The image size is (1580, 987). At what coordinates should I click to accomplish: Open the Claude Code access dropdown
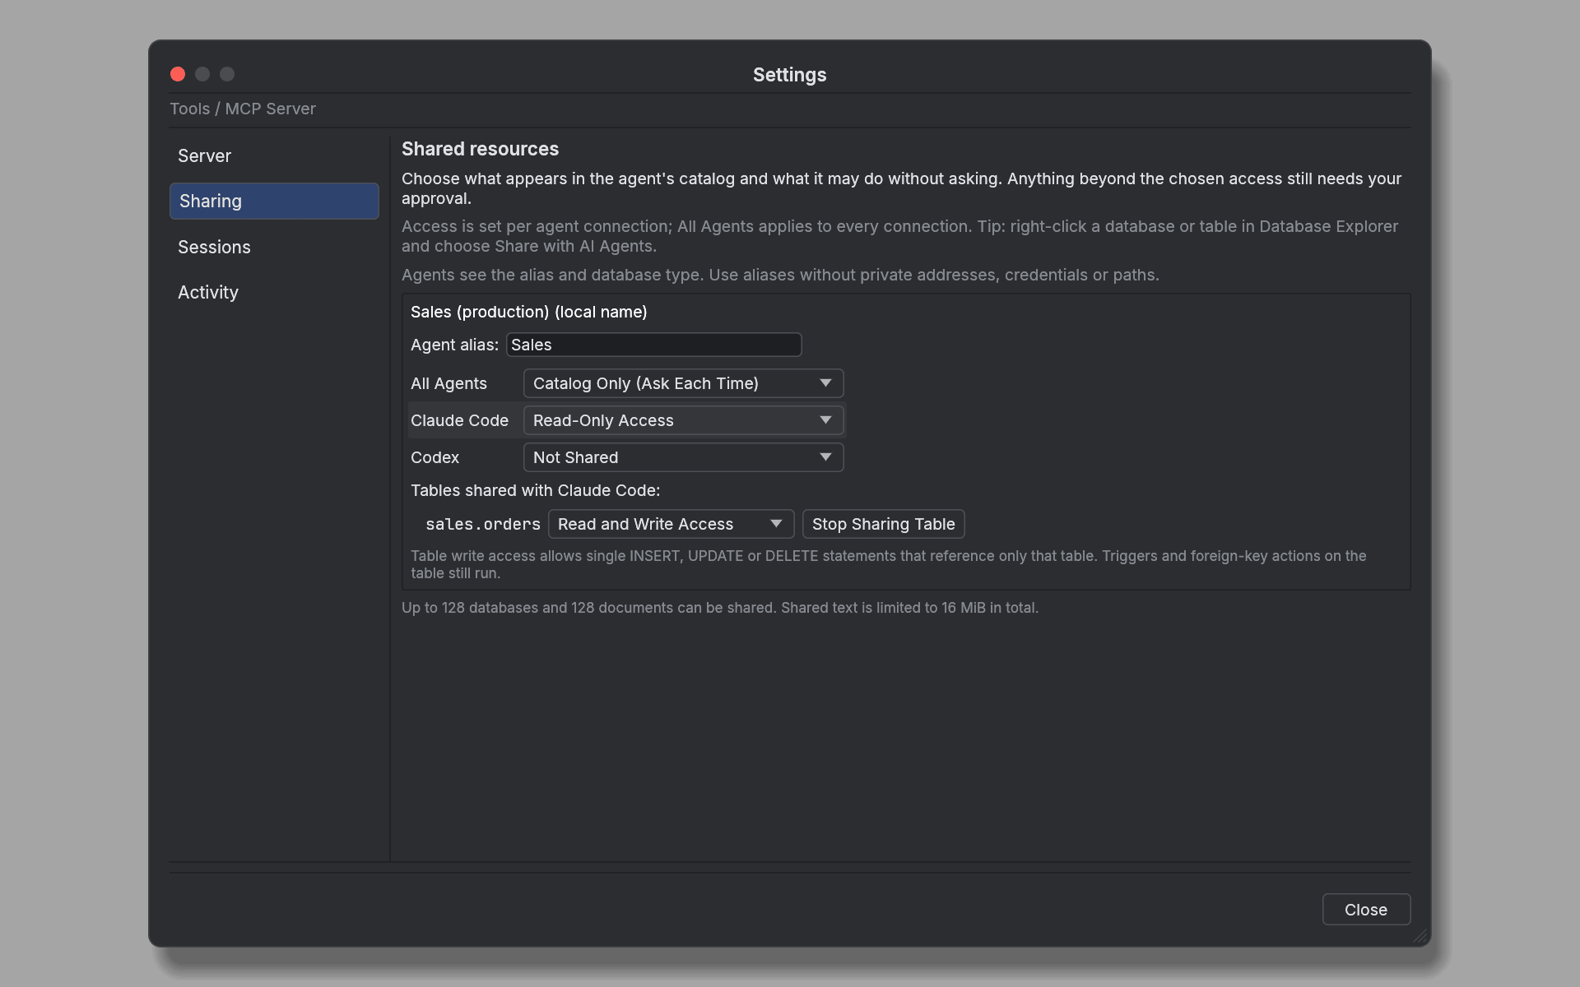tap(683, 420)
